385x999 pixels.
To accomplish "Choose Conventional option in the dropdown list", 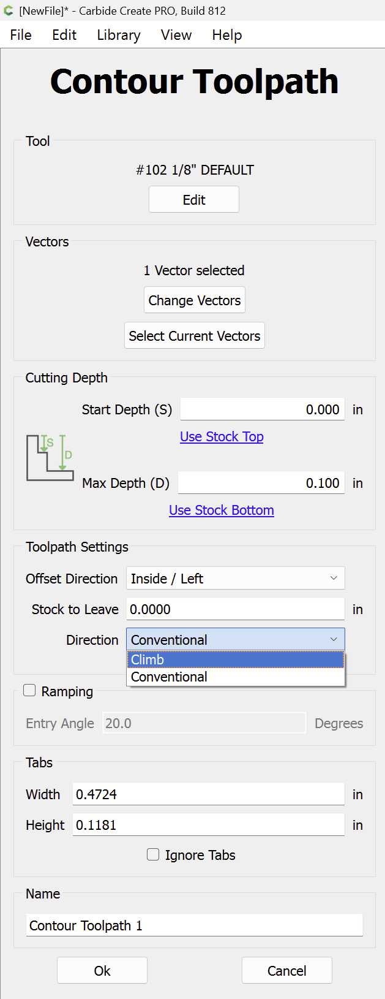I will [x=235, y=677].
